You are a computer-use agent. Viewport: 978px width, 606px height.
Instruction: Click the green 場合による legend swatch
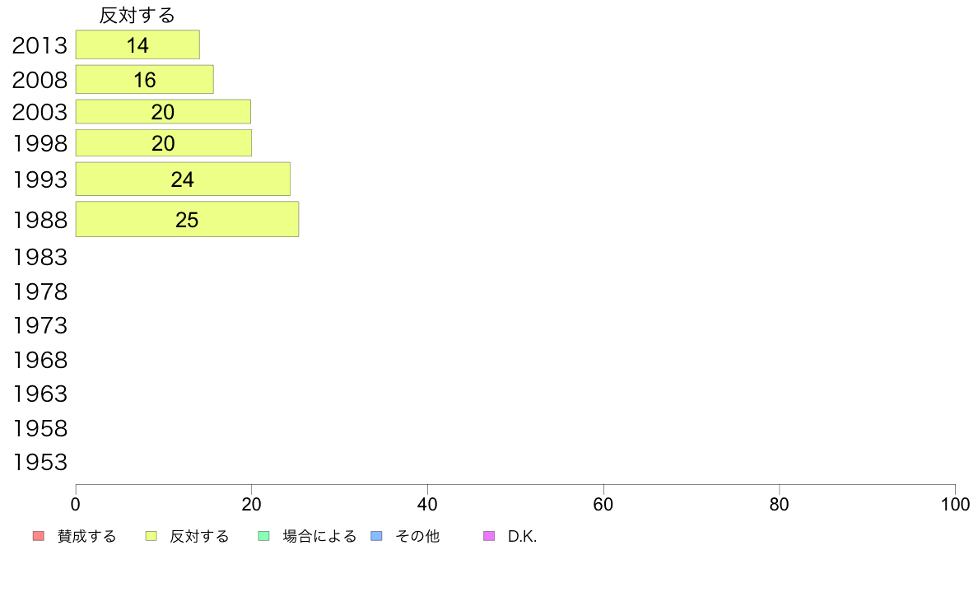(x=263, y=536)
